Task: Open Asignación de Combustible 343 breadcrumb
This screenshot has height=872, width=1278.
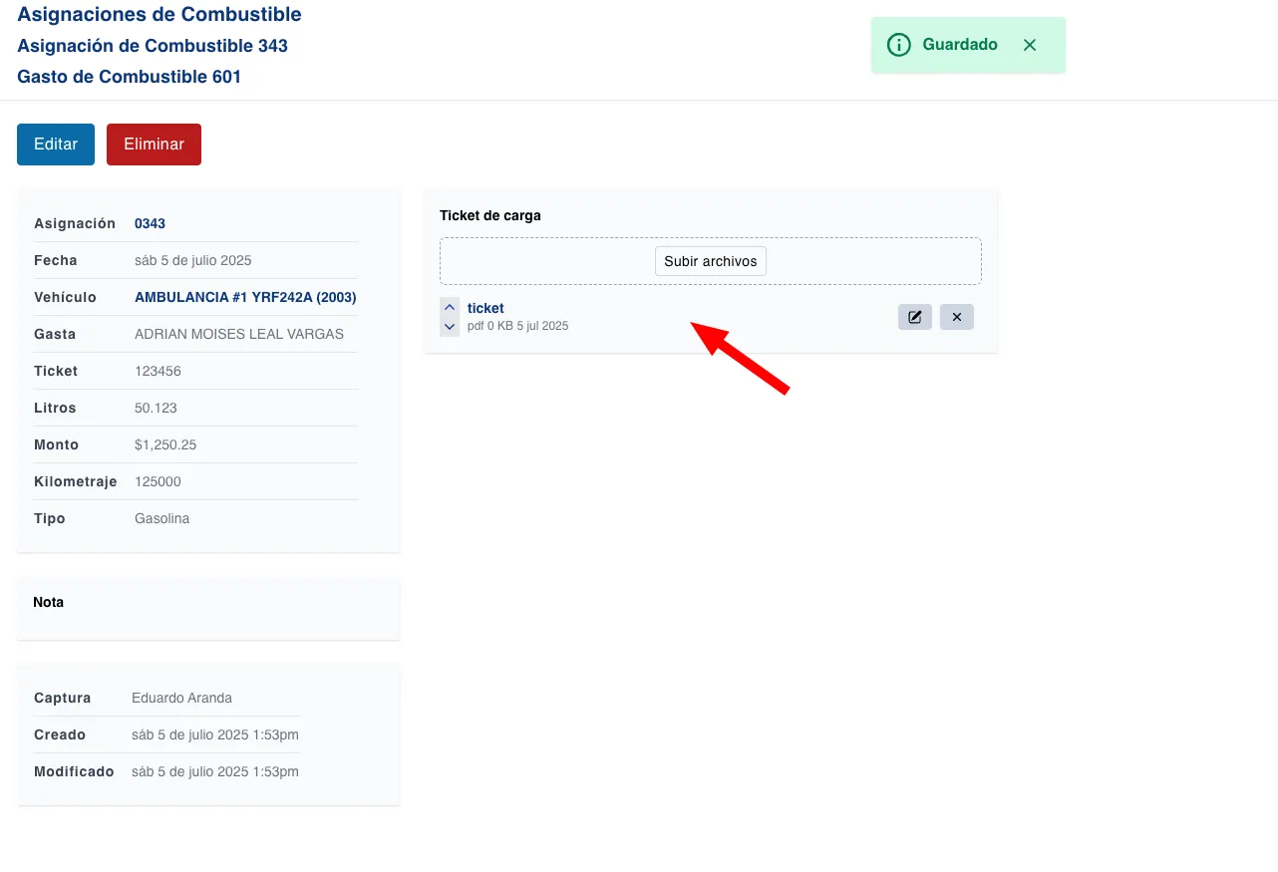Action: coord(153,46)
